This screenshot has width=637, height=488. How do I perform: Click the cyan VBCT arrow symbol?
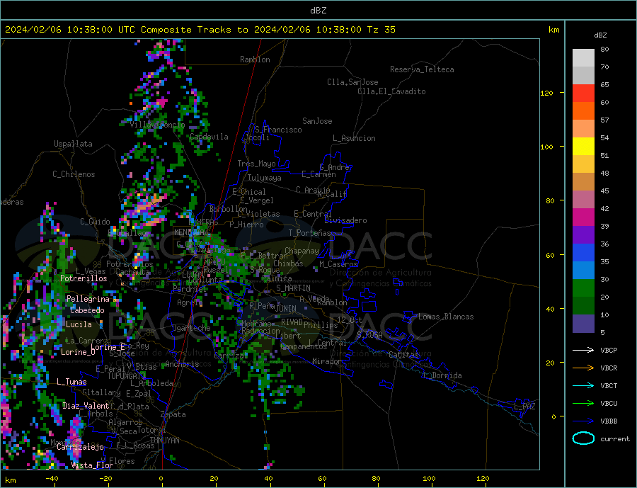(583, 385)
